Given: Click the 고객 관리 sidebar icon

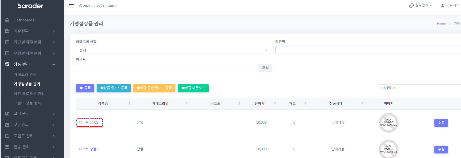Looking at the screenshot, I should click(7, 114).
